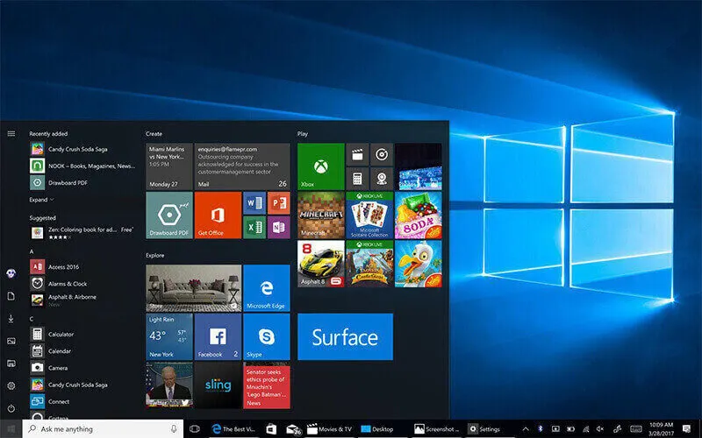
Task: Open the Groove Music disc tile
Action: [x=382, y=154]
